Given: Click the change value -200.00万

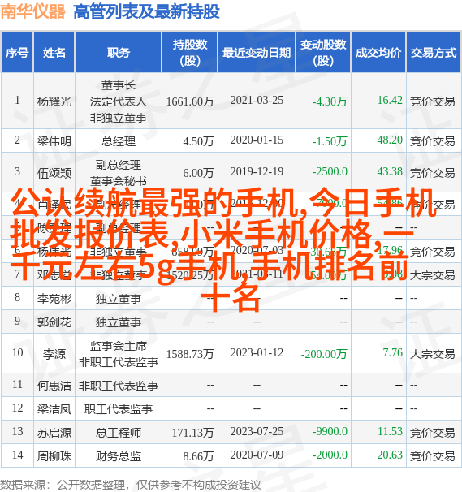Looking at the screenshot, I should coord(324,354).
